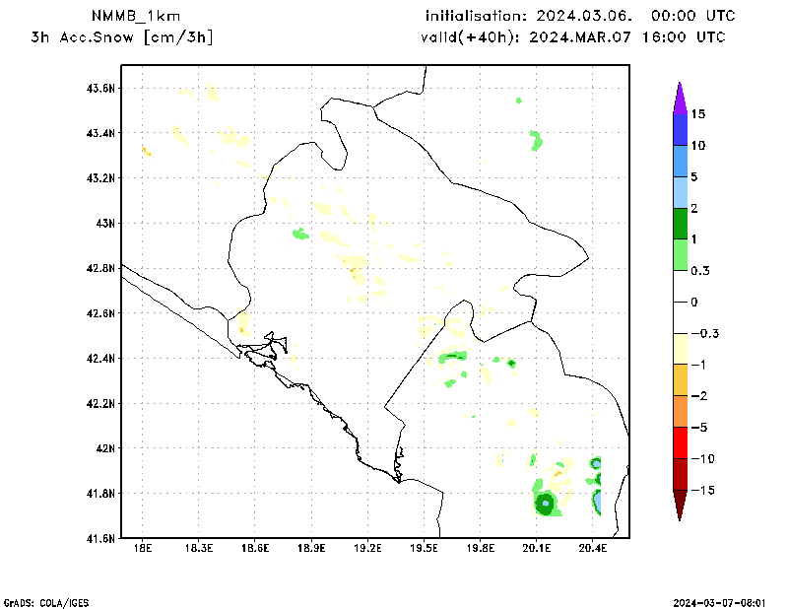Select the medium blue 5–10 colorbar segment
This screenshot has height=609, width=788.
coord(680,161)
